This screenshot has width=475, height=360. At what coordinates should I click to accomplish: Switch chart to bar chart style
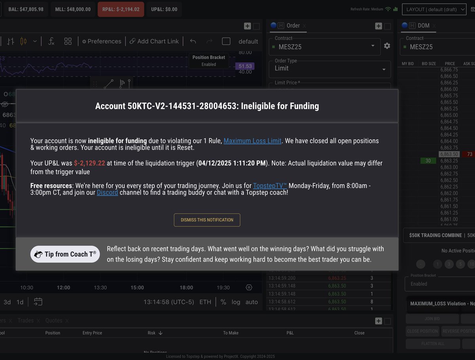(11, 41)
